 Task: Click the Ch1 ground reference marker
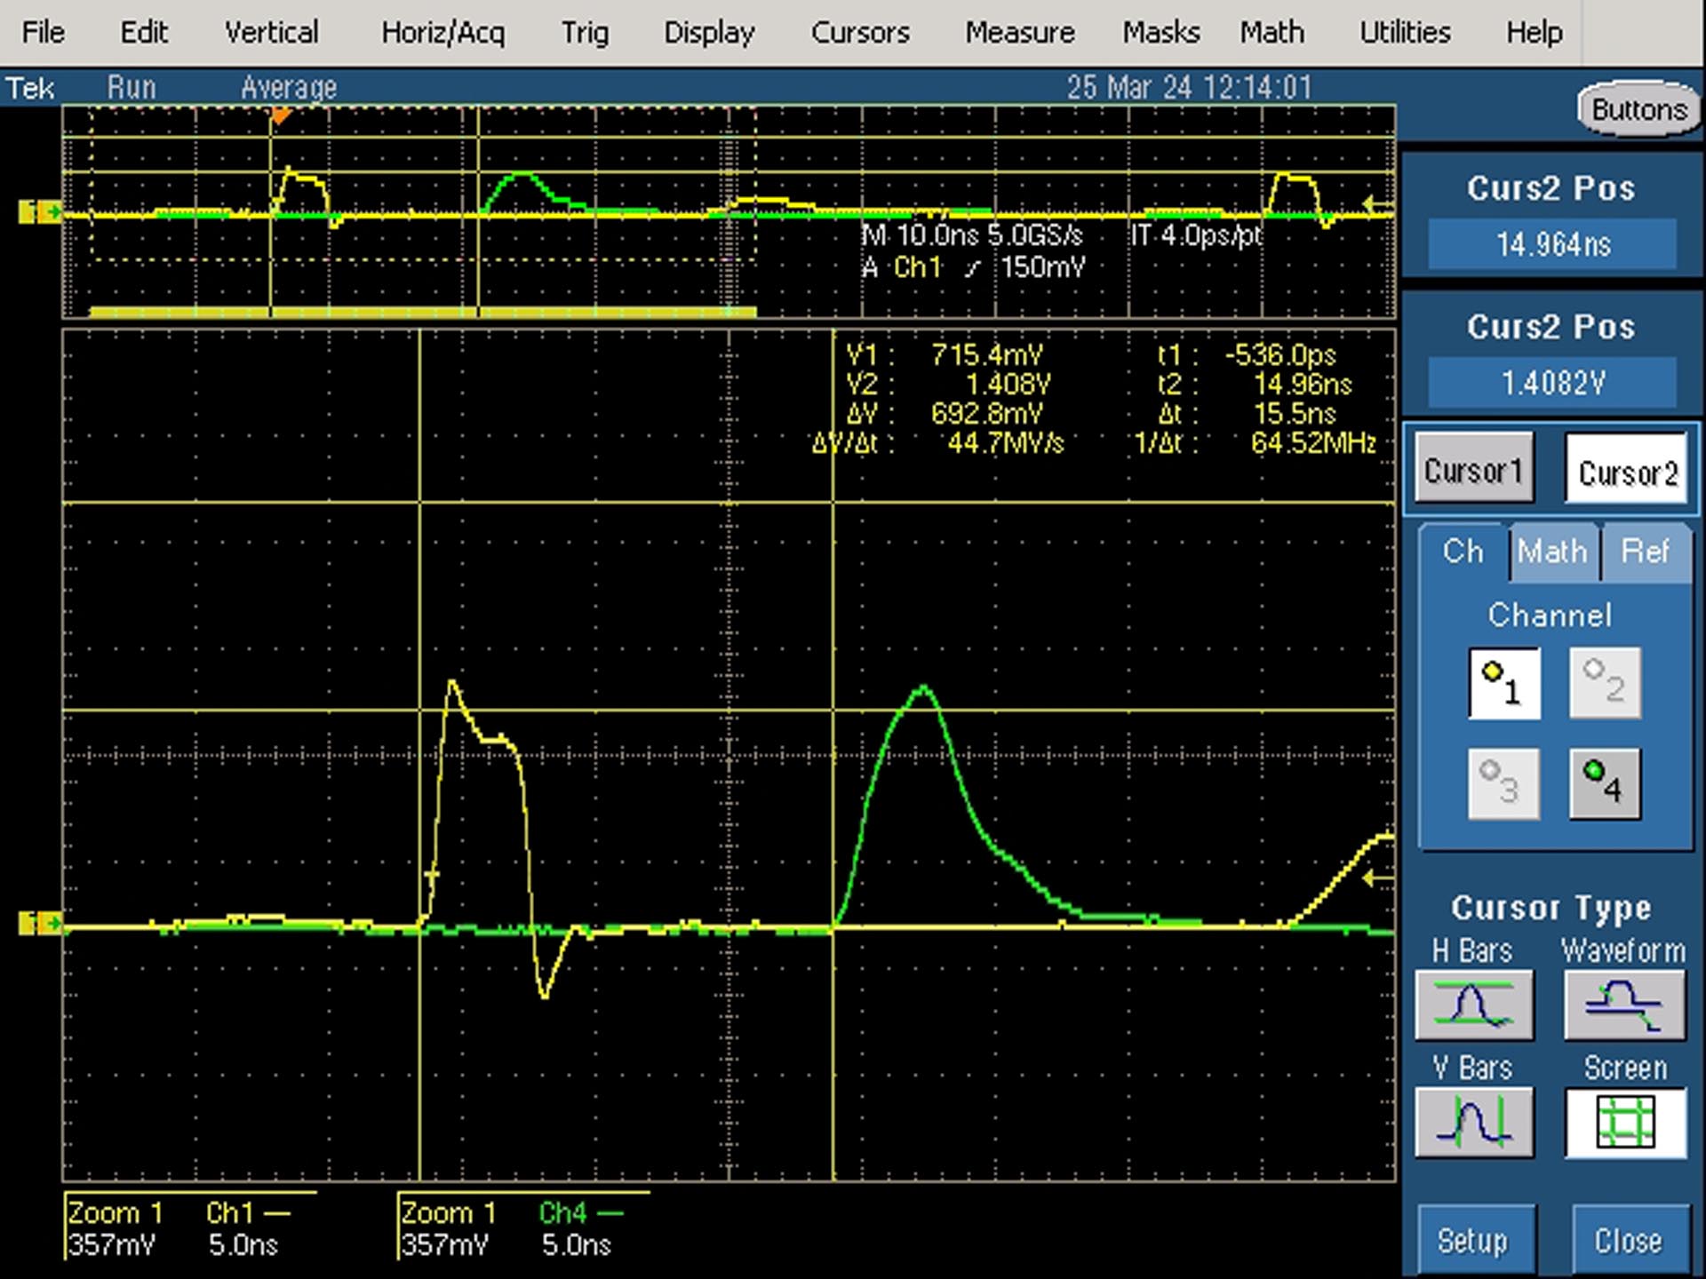coord(40,924)
